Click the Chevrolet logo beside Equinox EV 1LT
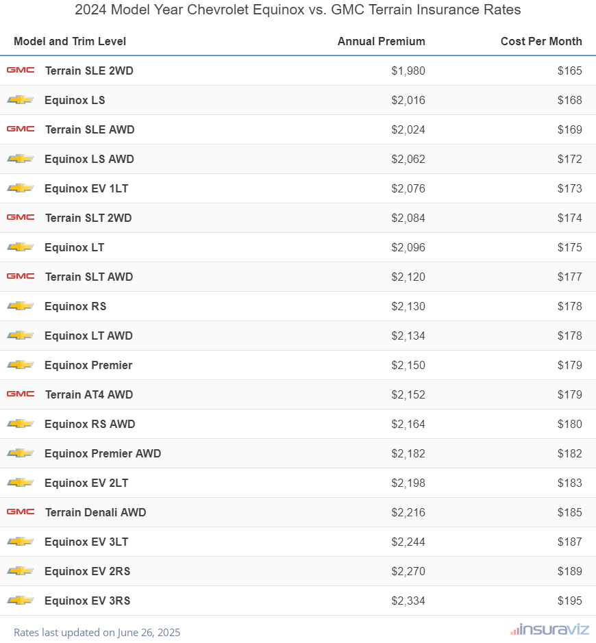 (x=21, y=188)
